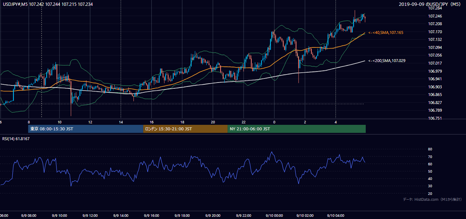Select the 東京 08:00-15:30 JST session bar
Image resolution: width=466 pixels, height=219 pixels.
click(x=86, y=129)
